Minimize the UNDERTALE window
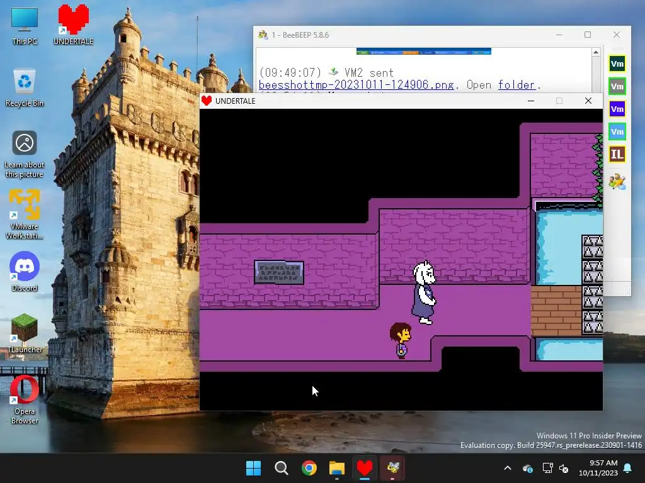 coord(531,101)
